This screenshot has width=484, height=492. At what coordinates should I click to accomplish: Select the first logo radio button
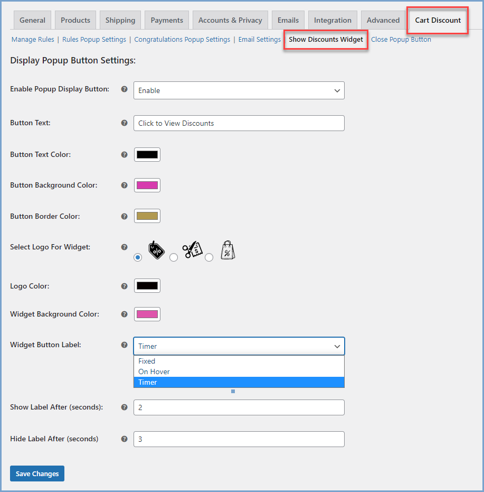point(138,257)
